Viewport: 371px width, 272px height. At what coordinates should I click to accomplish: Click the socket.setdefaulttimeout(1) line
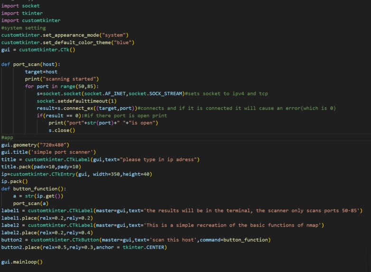[x=77, y=101]
